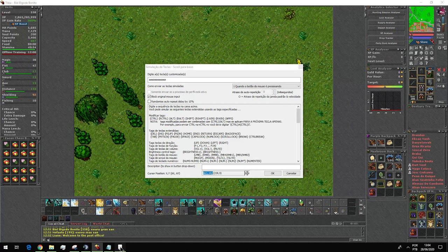This screenshot has width=448, height=252.
Task: Open Microsoft Edge from the taskbar
Action: click(x=29, y=247)
